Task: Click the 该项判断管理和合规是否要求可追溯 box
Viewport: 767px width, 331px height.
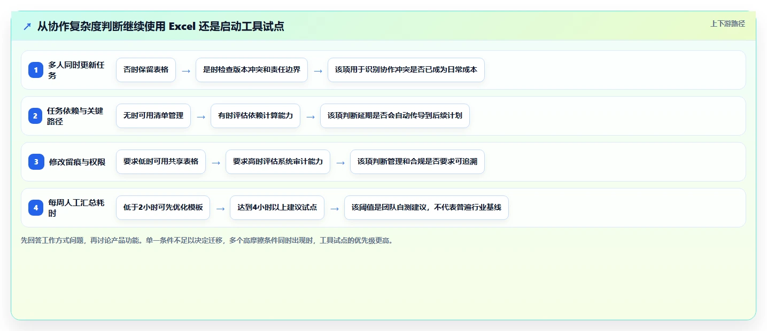Action: pos(417,162)
